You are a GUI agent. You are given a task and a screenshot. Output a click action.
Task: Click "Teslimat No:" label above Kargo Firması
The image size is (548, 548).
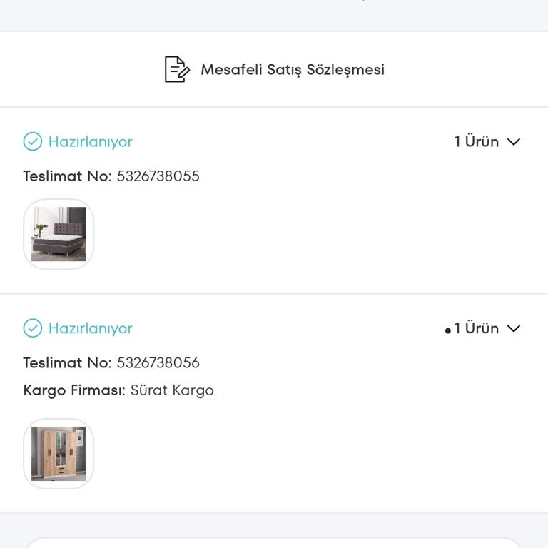point(67,362)
